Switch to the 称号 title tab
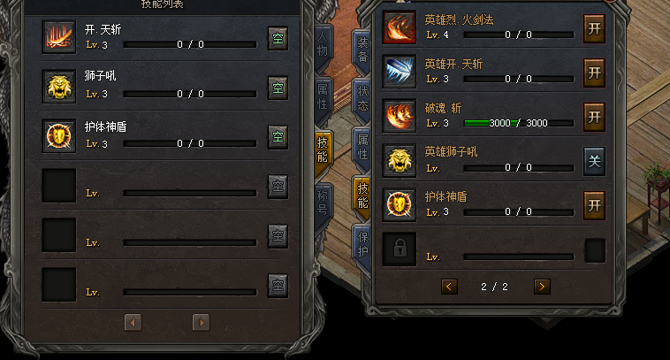 322,203
